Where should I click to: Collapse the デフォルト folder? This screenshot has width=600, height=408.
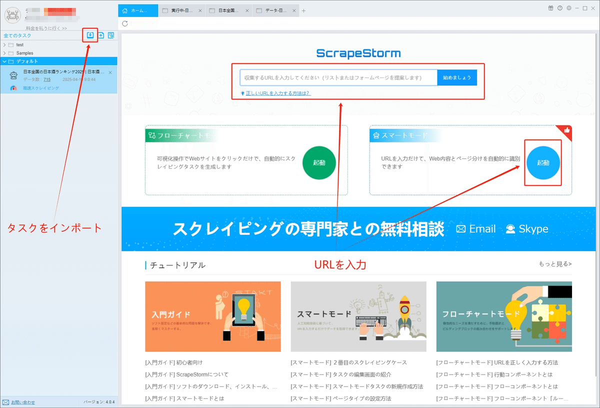pos(4,61)
